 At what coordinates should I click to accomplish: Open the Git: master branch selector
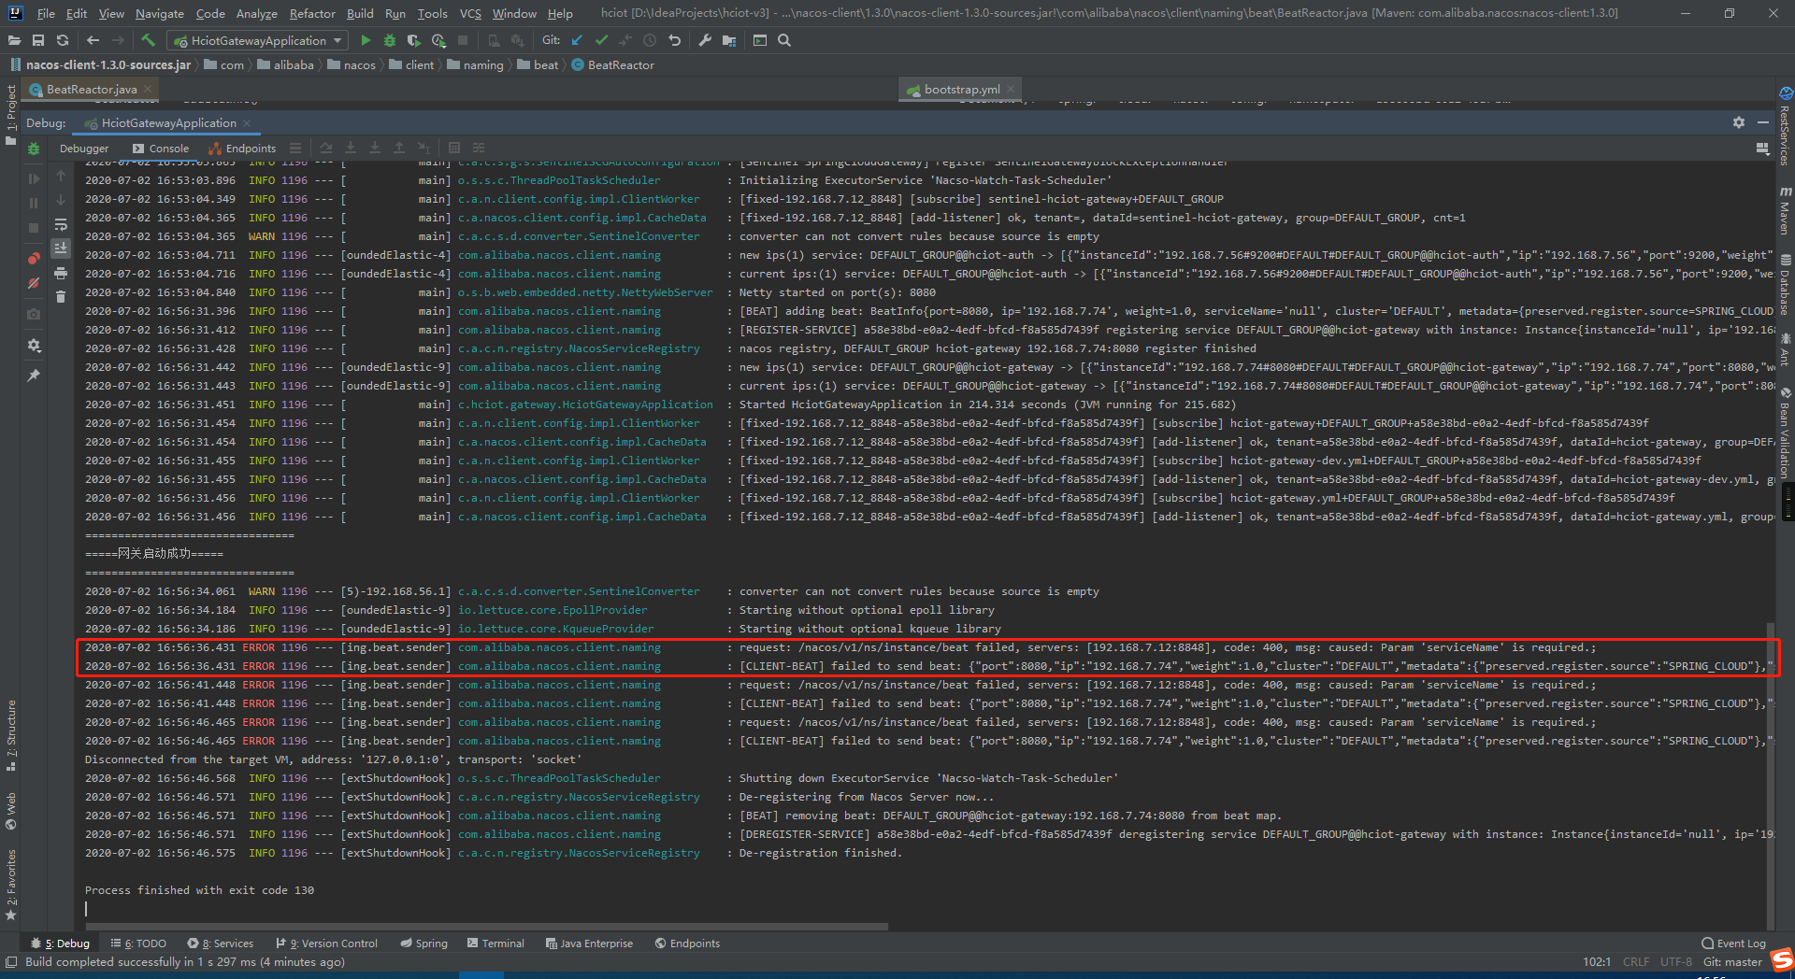tap(1732, 962)
